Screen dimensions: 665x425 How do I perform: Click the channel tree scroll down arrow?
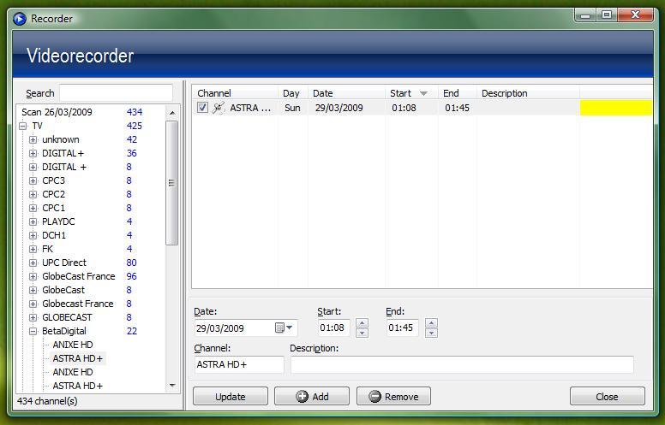[x=171, y=385]
